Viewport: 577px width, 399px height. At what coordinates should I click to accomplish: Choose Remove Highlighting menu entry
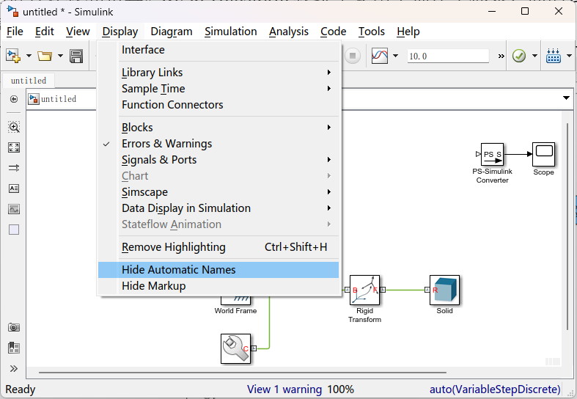(218, 247)
